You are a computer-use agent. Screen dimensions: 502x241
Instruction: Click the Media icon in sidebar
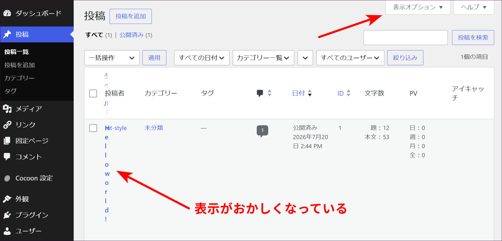pyautogui.click(x=7, y=109)
